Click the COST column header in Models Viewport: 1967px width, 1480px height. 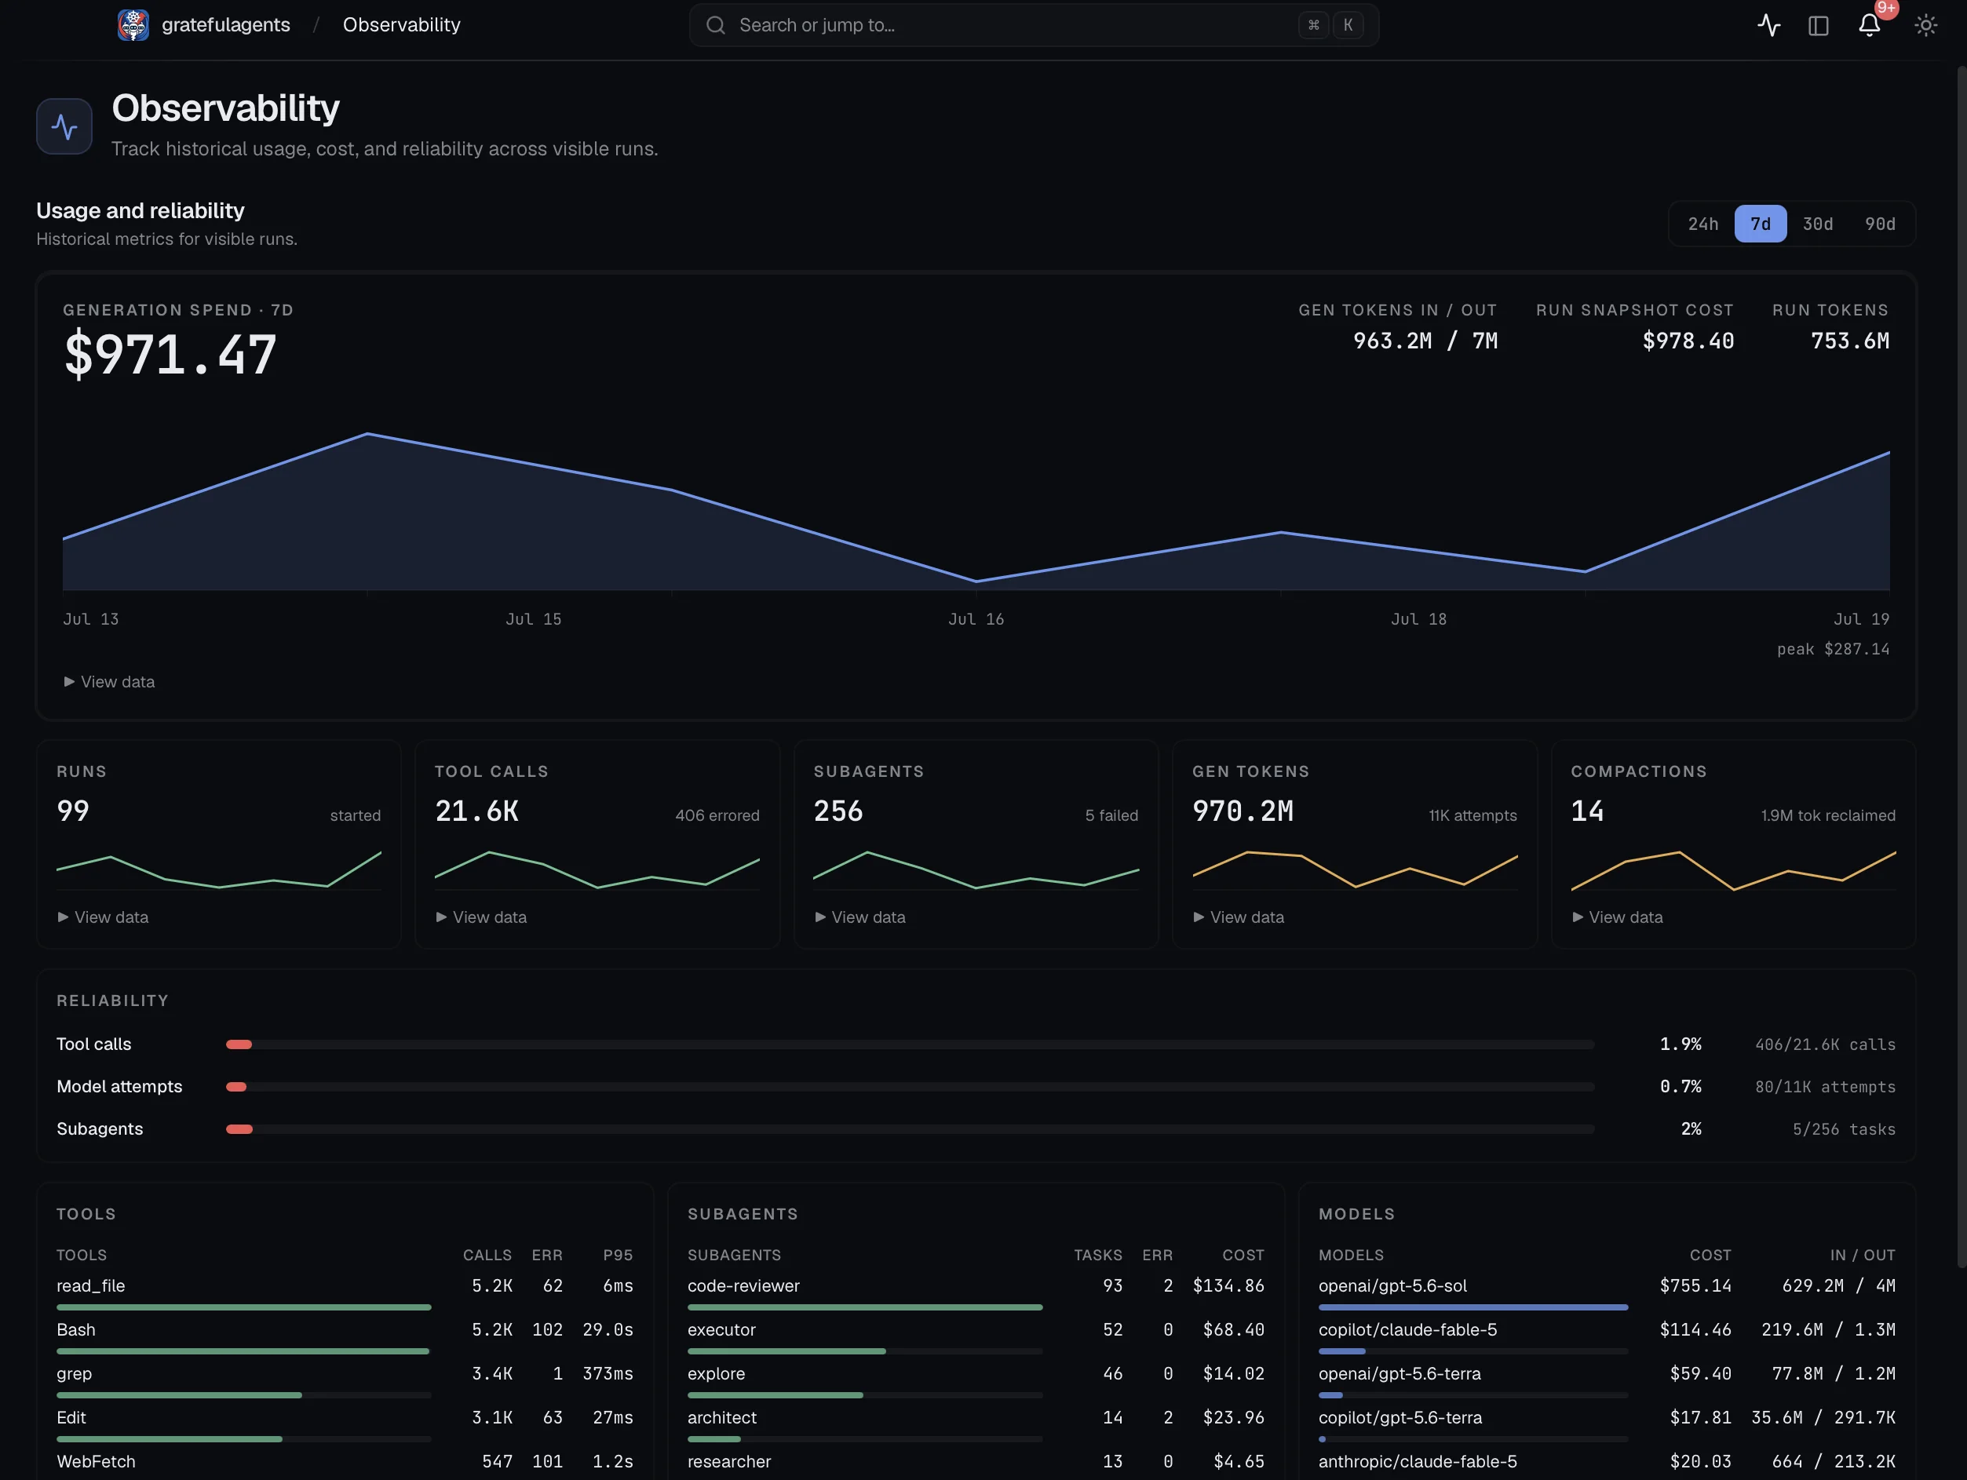(1710, 1255)
